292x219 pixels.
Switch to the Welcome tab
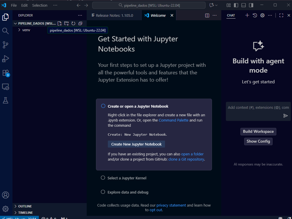pos(158,15)
